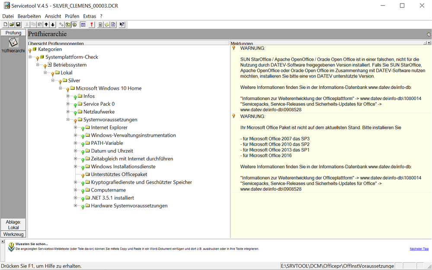Viewport: 432px width, 270px height.
Task: Expand the Hardware Systemvoraussetzungen node
Action: coord(76,206)
